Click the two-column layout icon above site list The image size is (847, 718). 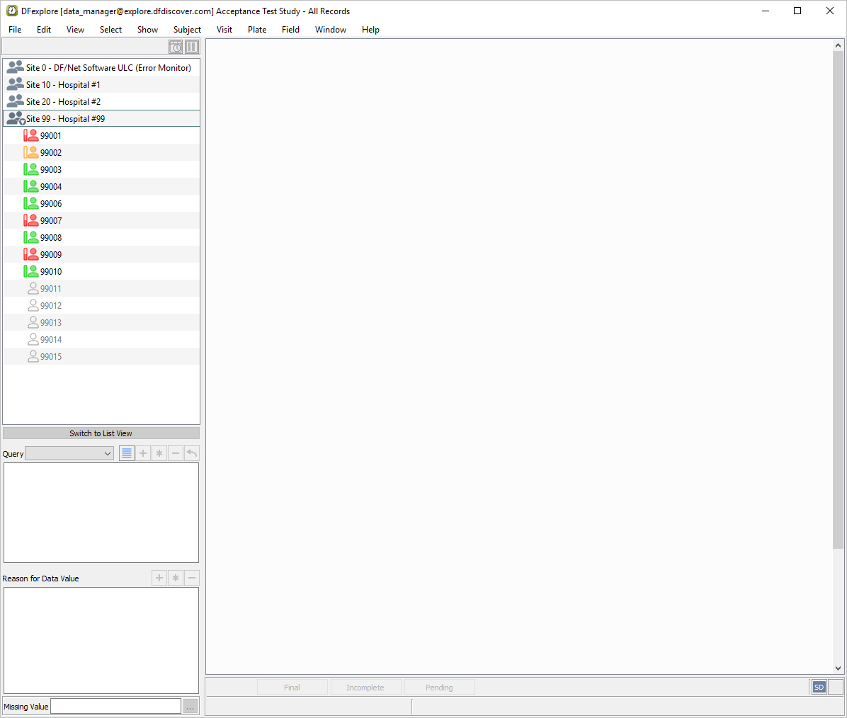192,47
